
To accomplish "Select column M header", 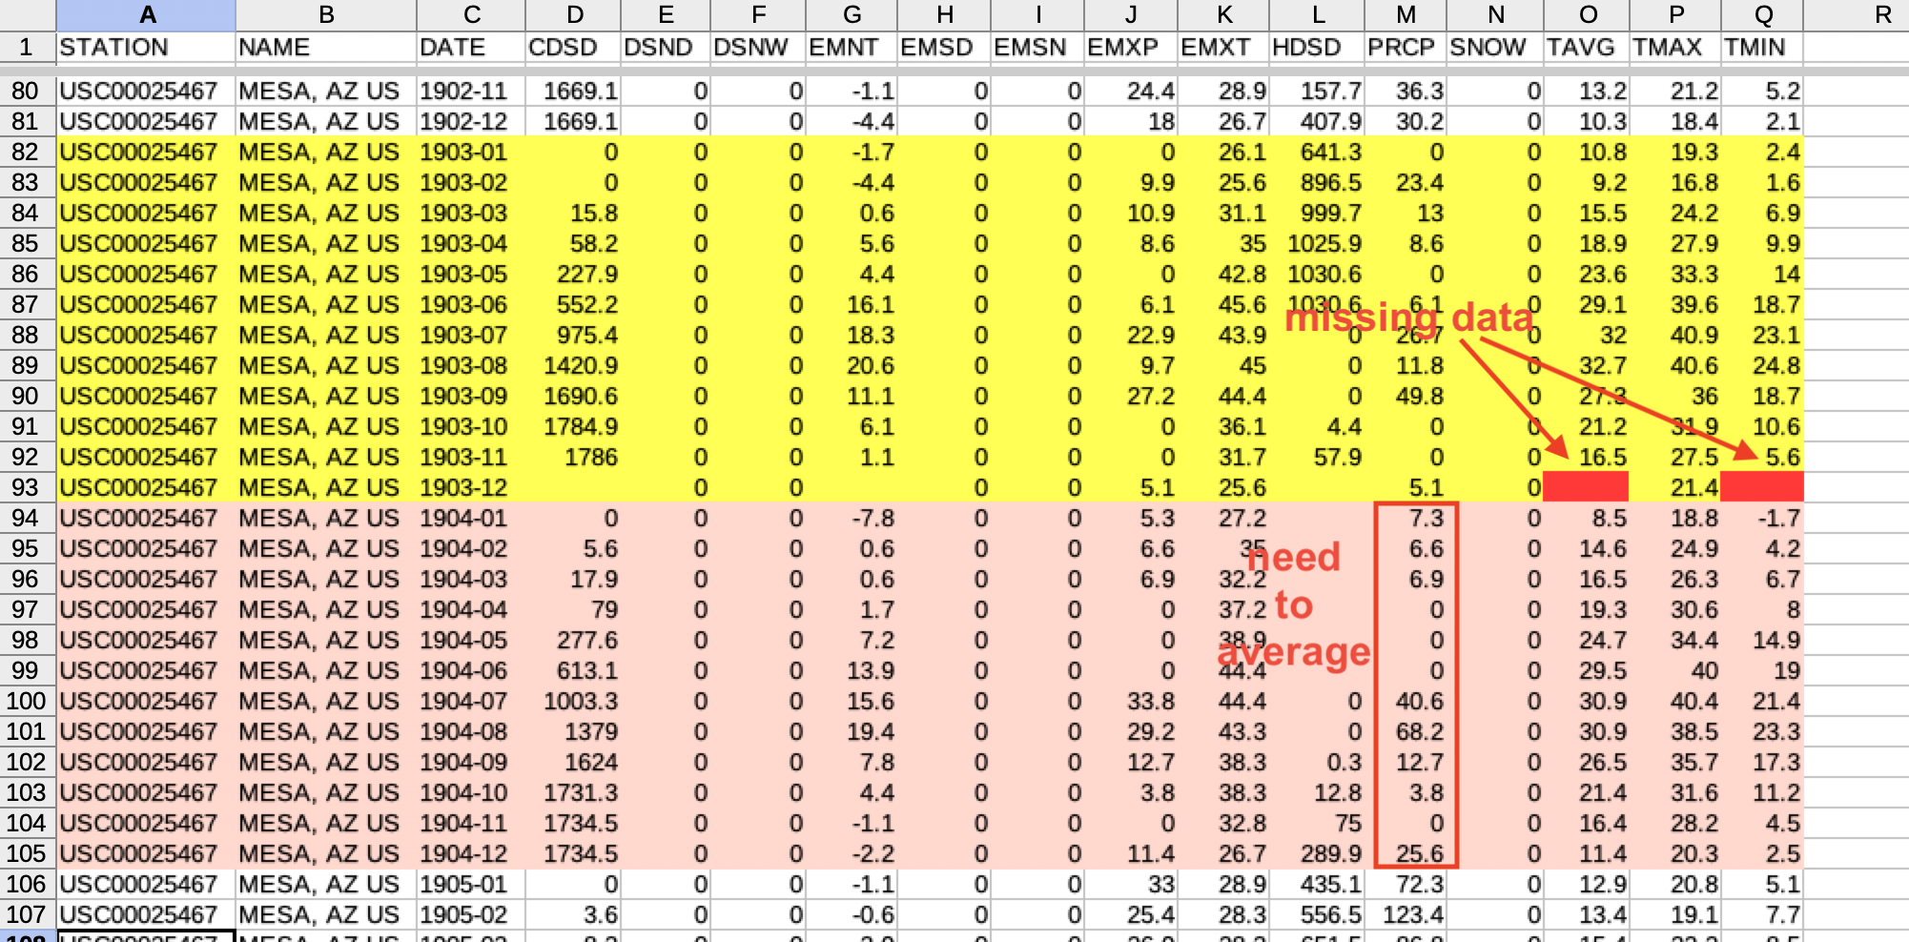I will pos(1406,14).
